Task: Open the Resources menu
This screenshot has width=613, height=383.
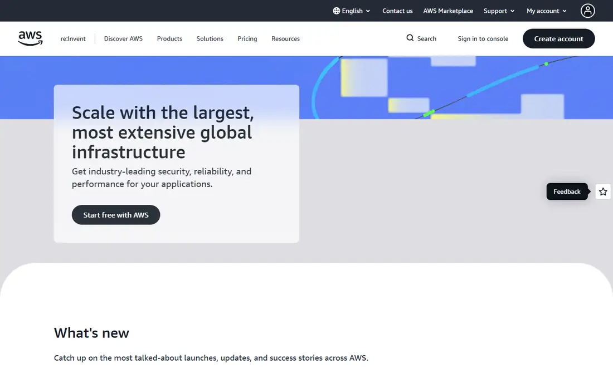Action: tap(285, 38)
